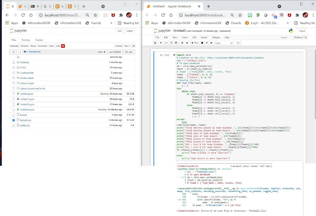
Task: Check the checkbox beside Untitled.ipynb
Action: (x=13, y=94)
